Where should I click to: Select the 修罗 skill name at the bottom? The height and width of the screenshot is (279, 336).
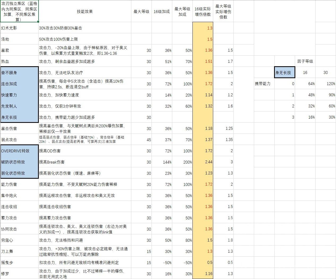(x=7, y=273)
